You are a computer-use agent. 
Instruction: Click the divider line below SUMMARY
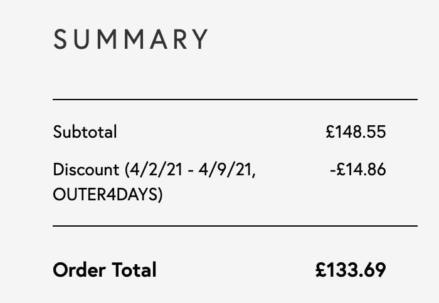pyautogui.click(x=235, y=100)
